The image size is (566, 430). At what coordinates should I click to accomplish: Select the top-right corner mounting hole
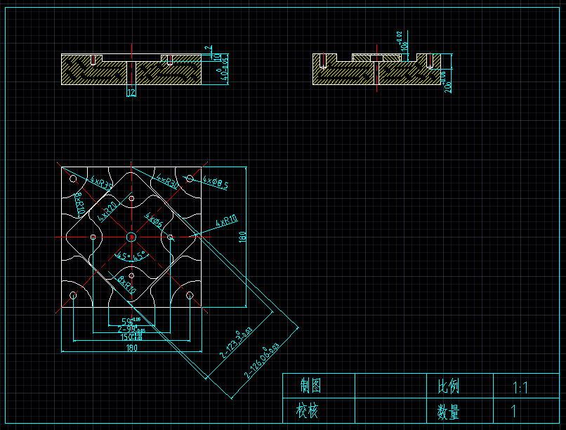(x=190, y=179)
